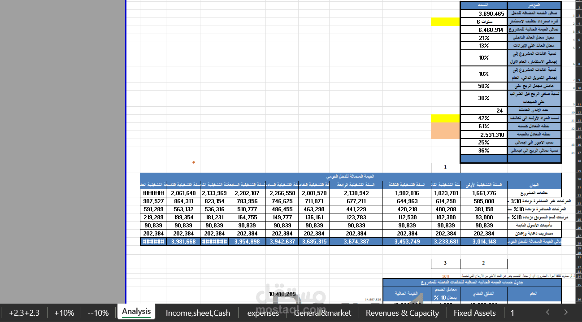The height and width of the screenshot is (322, 582).
Task: Click the 'القيمة المضافة للدخل القومي' table title
Action: point(351,177)
